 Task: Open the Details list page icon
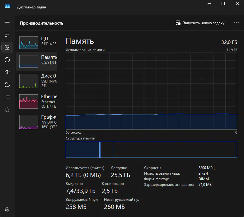(x=7, y=97)
